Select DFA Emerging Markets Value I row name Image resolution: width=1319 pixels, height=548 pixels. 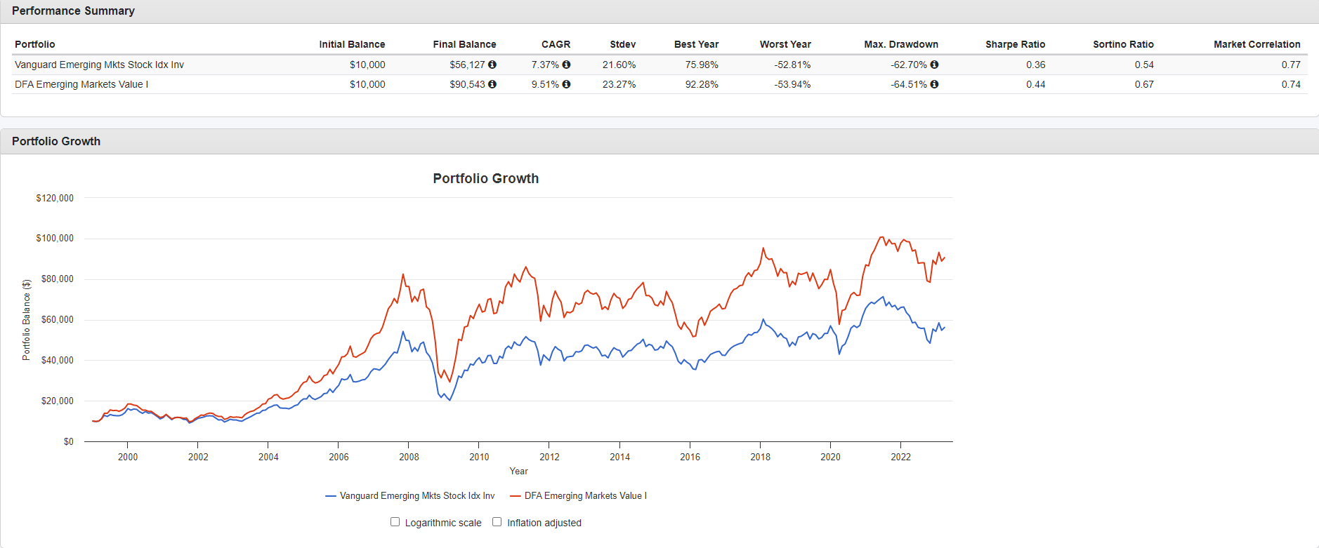[81, 84]
